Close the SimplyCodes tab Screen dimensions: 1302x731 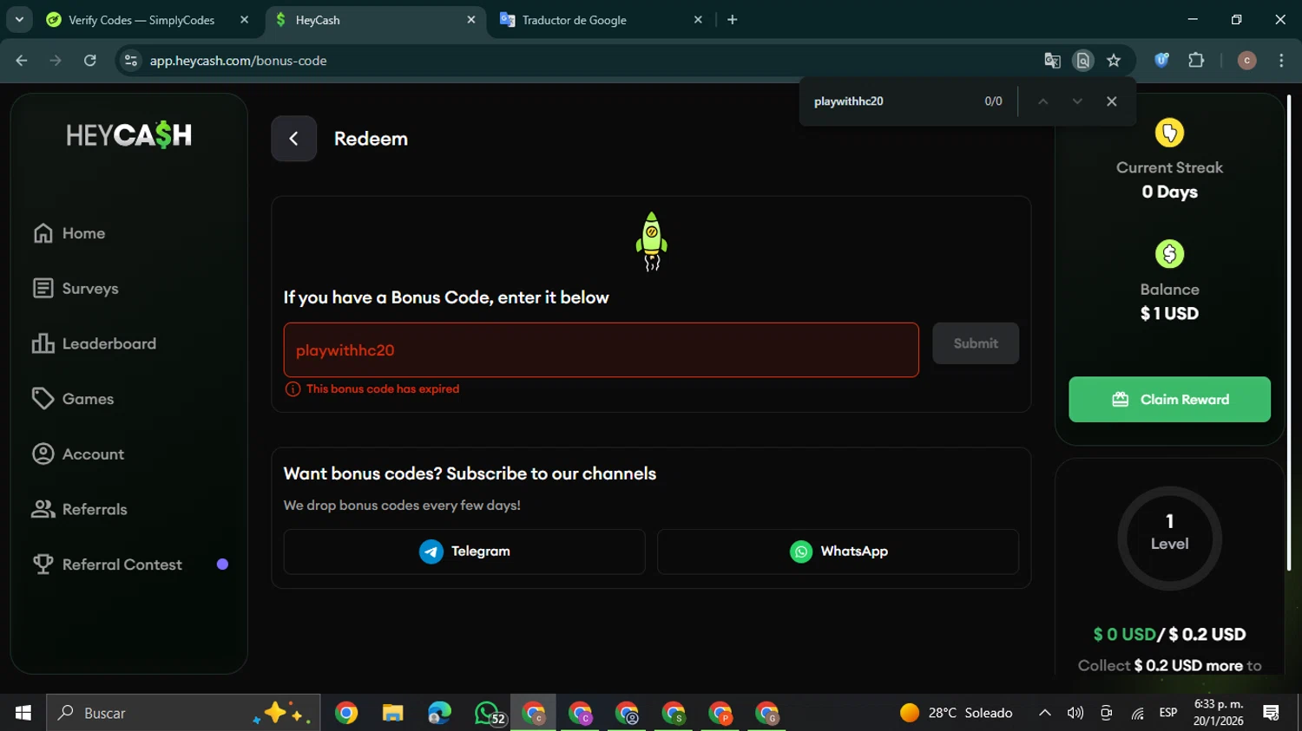click(x=244, y=19)
